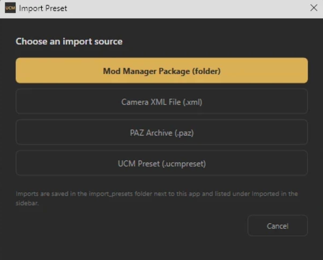This screenshot has width=323, height=260.
Task: Click the UCM app icon in title bar
Action: (10, 8)
